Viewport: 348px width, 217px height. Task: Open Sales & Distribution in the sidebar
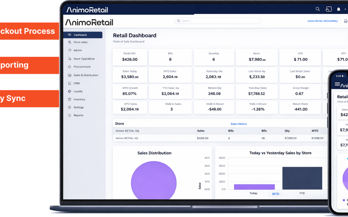(x=86, y=75)
